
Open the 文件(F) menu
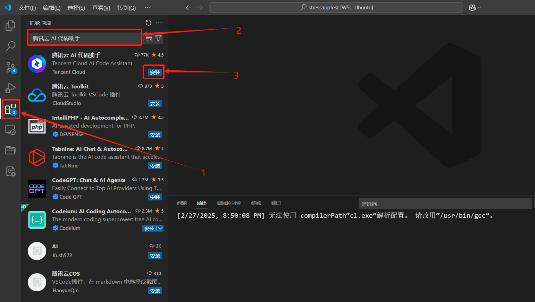click(27, 8)
